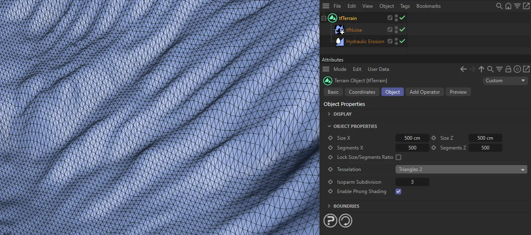This screenshot has height=235, width=531.
Task: Click the Add Operator button
Action: click(x=424, y=92)
